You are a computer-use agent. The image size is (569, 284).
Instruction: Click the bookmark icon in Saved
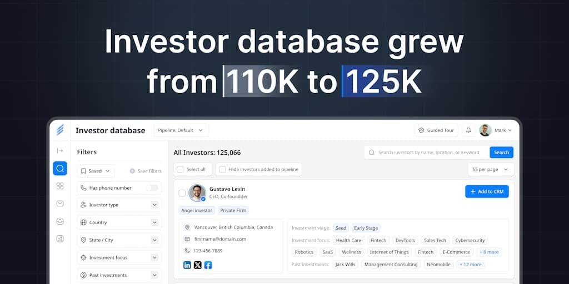point(83,171)
